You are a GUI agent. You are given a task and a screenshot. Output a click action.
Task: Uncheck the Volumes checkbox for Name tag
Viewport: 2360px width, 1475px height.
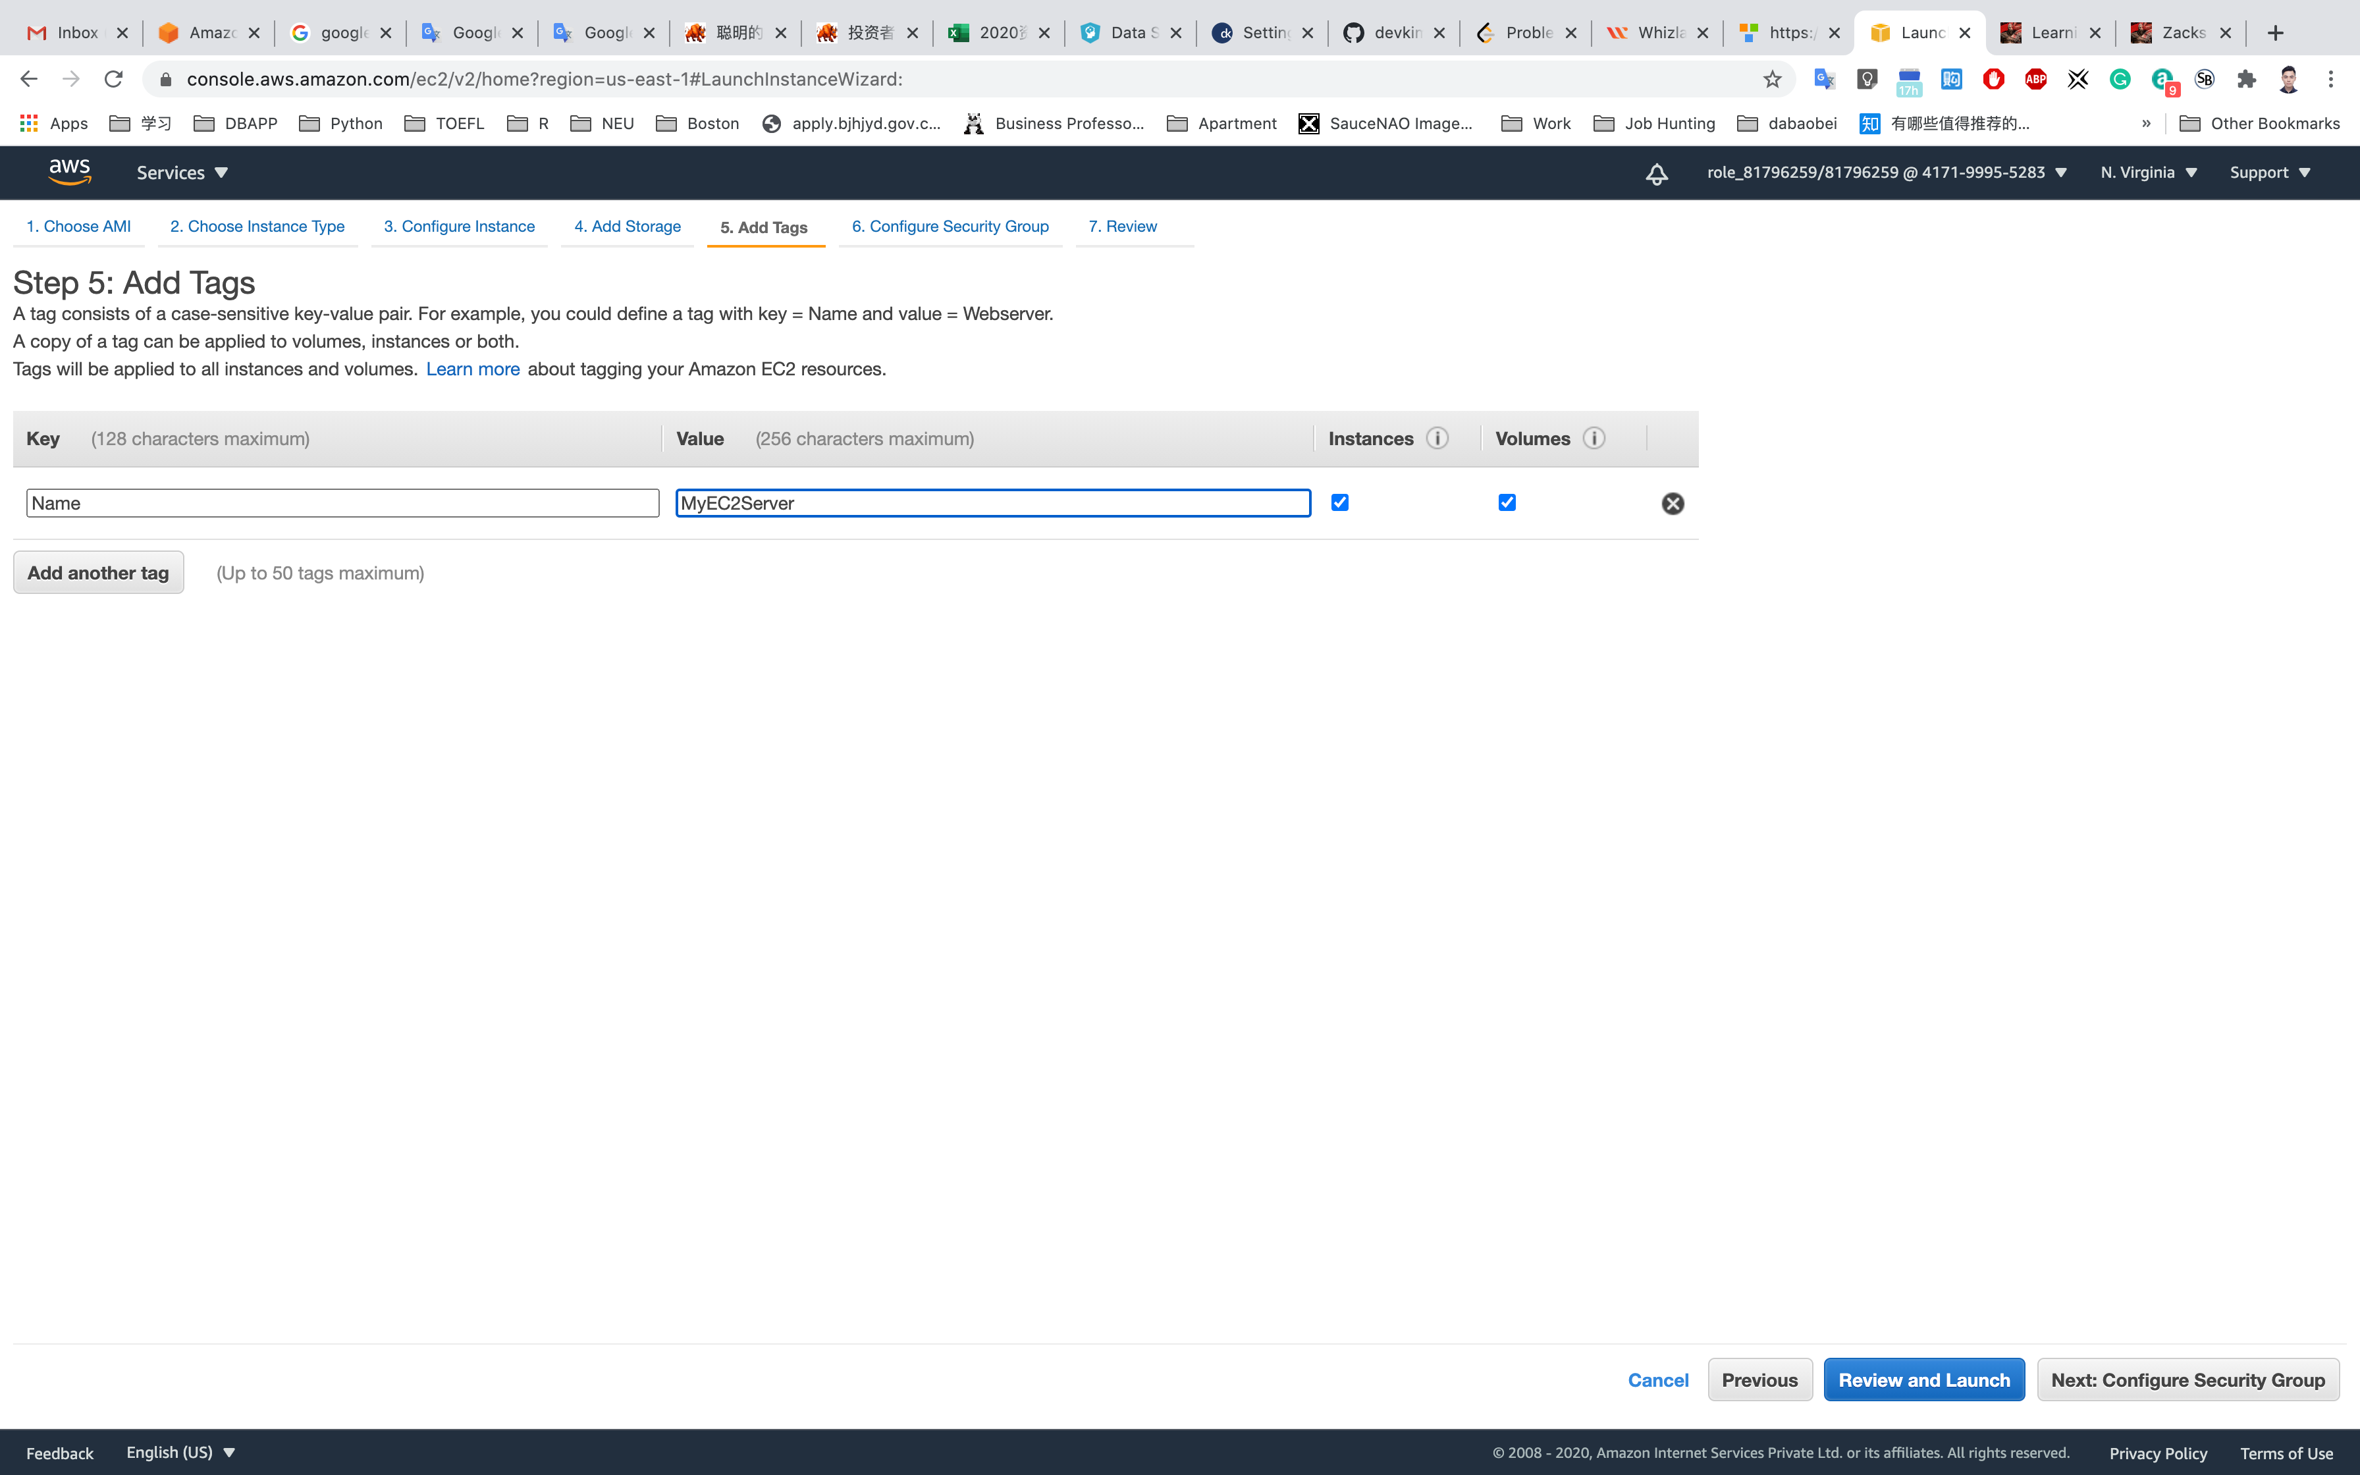point(1507,502)
